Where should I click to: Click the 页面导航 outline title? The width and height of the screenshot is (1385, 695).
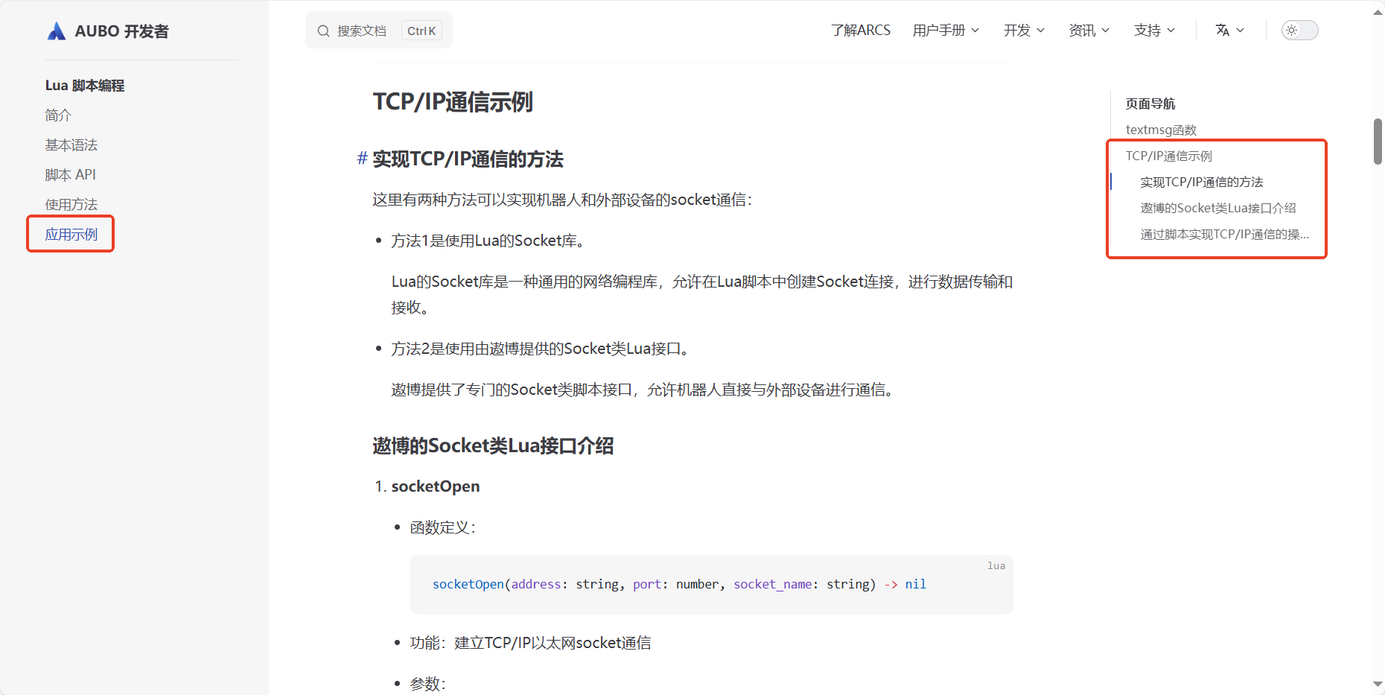[x=1150, y=104]
